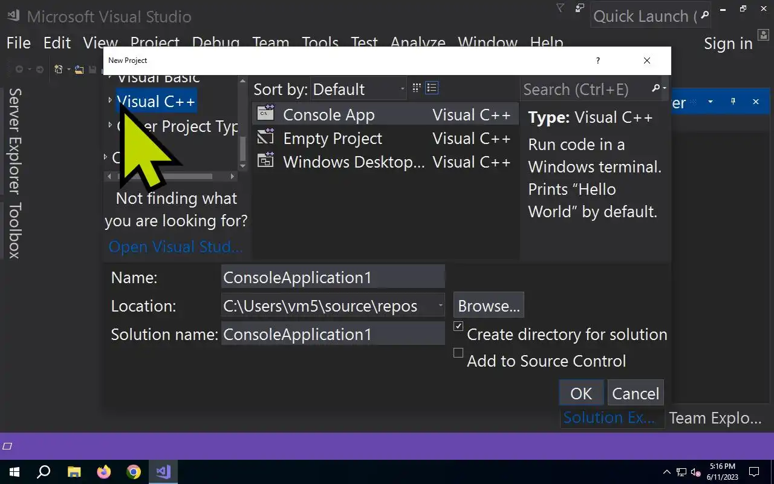Click the Solution name input field

[333, 334]
